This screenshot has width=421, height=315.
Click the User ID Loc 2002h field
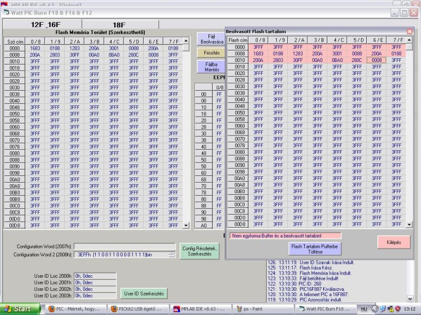[95, 289]
